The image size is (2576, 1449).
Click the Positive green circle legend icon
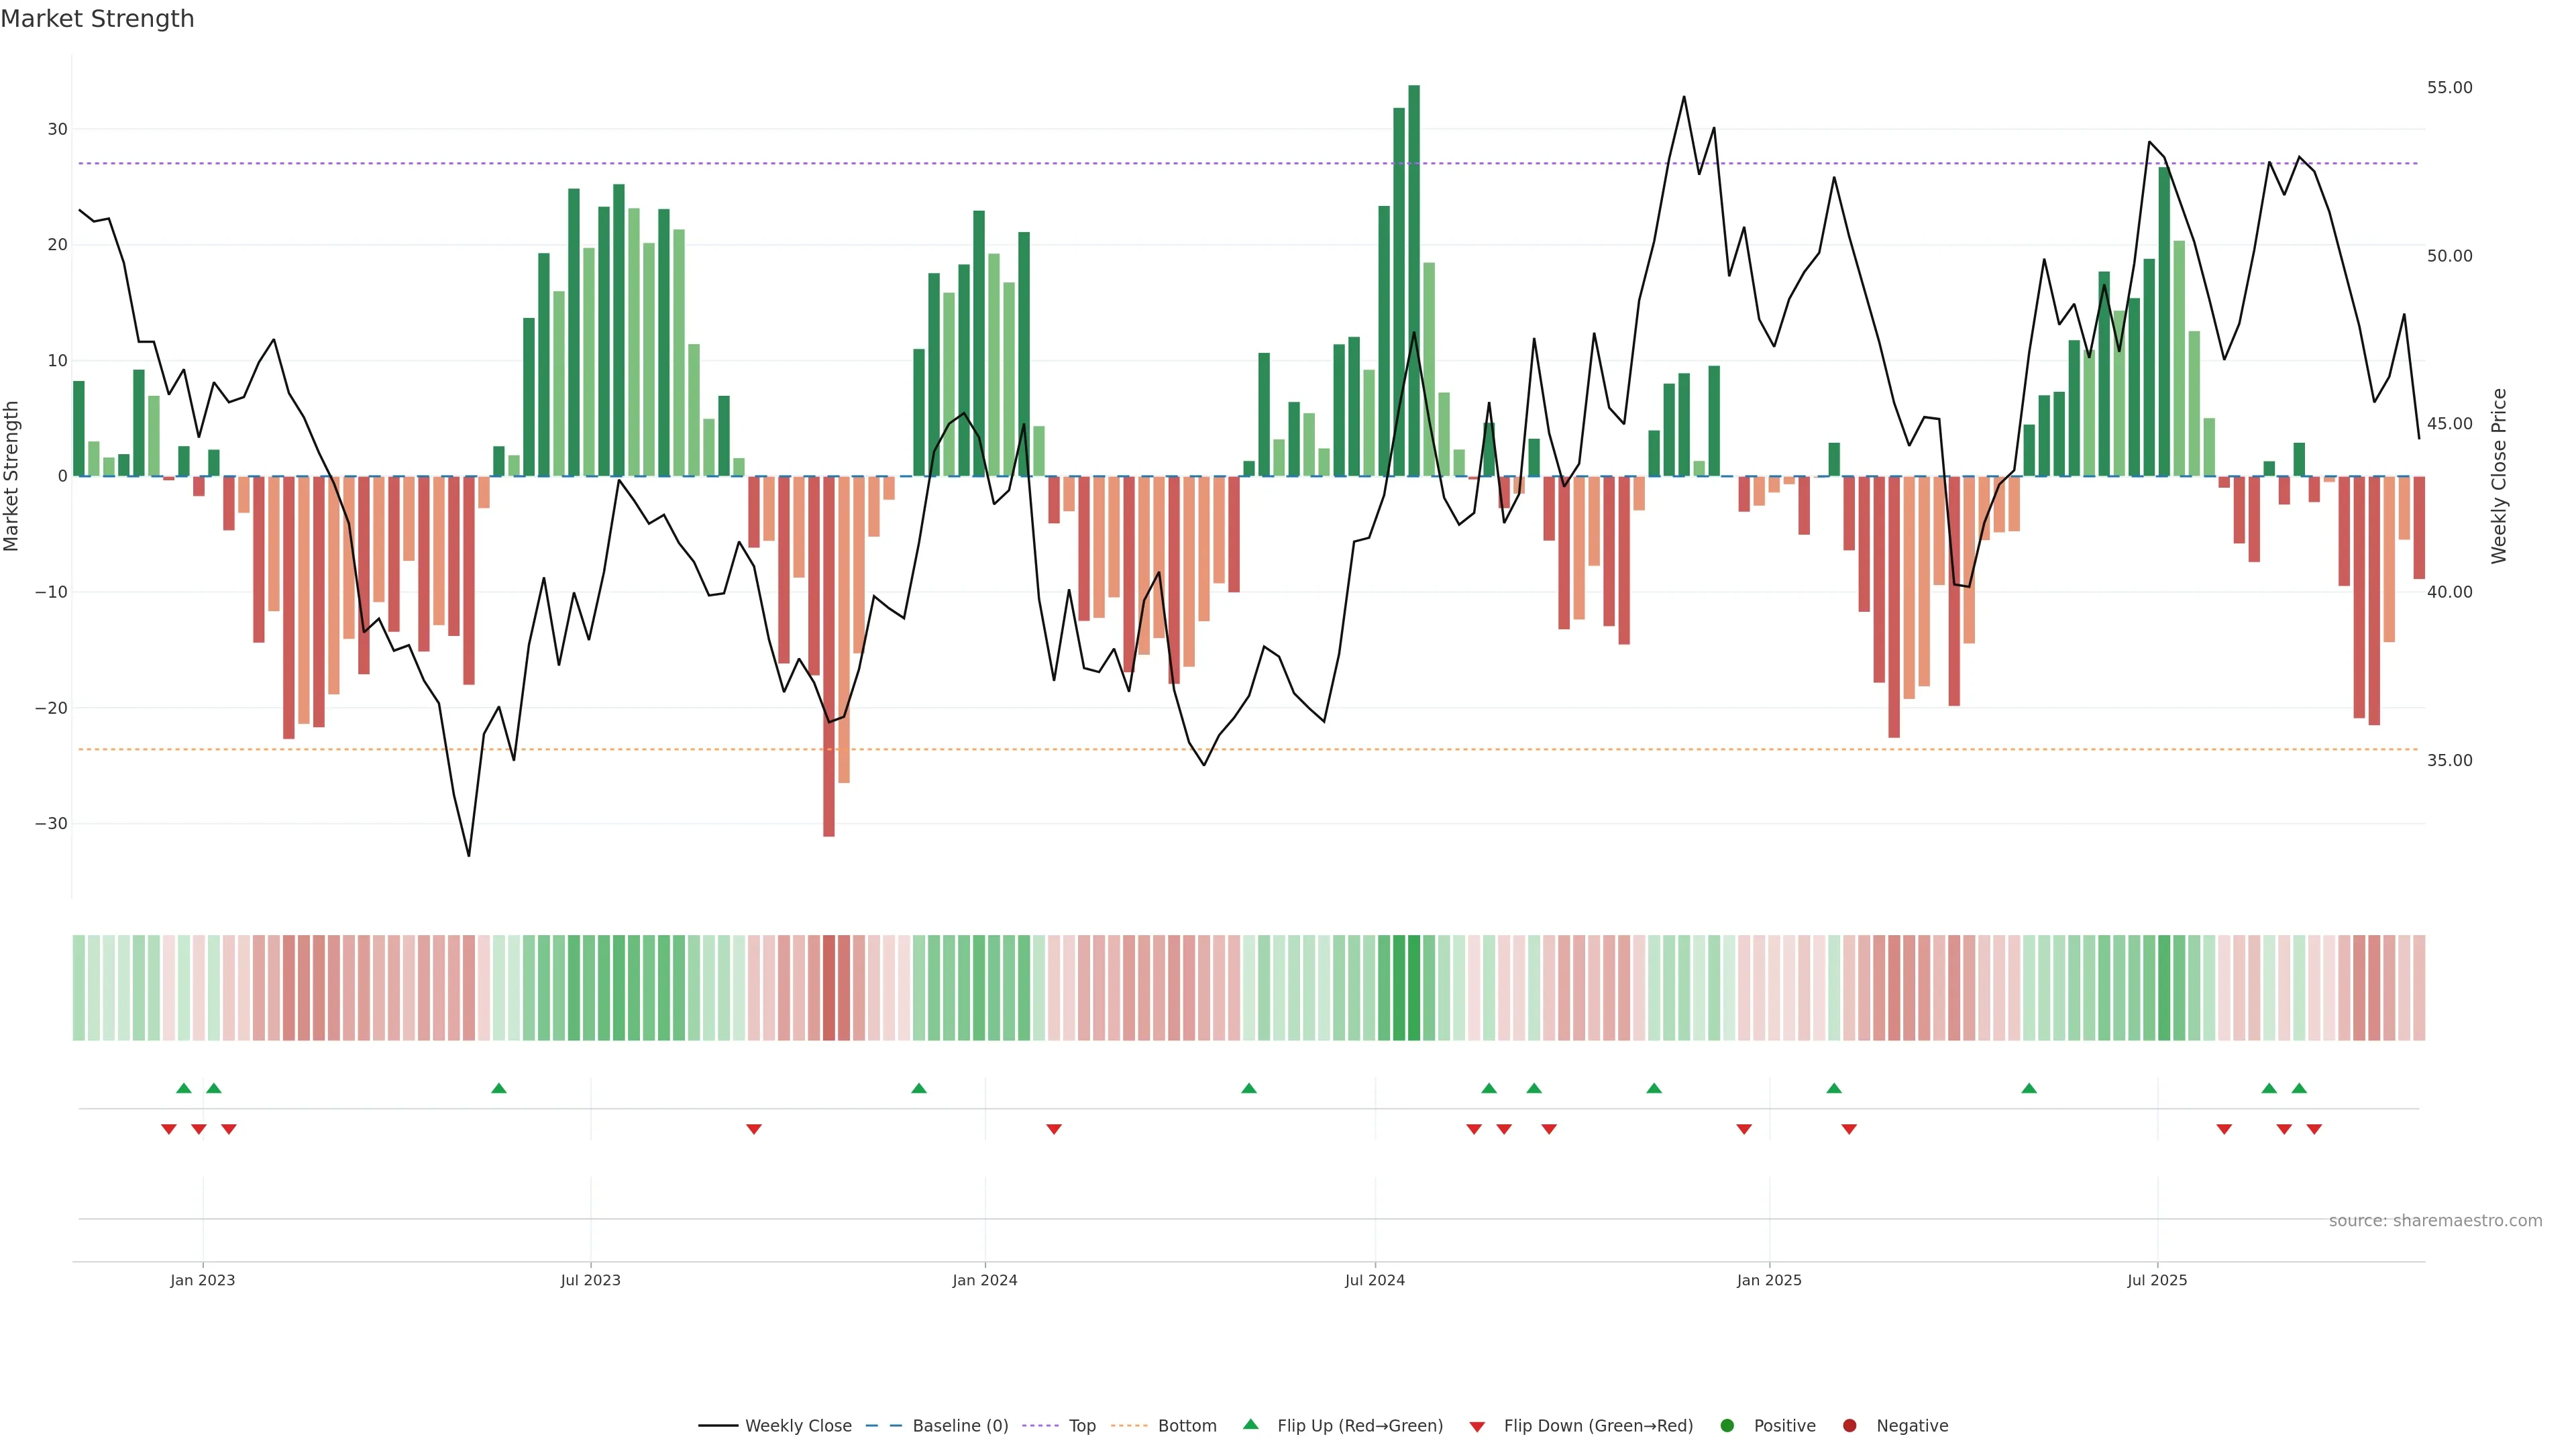(x=1727, y=1426)
